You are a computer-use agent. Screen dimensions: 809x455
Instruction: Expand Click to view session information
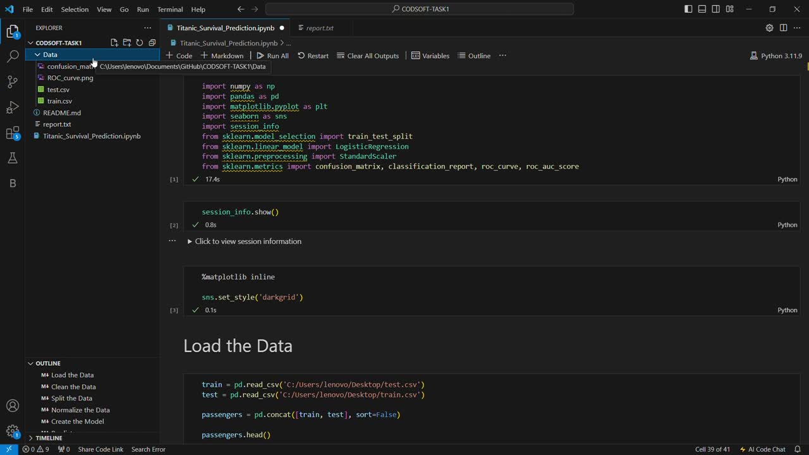pyautogui.click(x=244, y=241)
